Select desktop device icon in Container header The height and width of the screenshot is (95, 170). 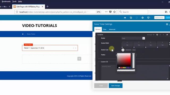tap(157, 35)
